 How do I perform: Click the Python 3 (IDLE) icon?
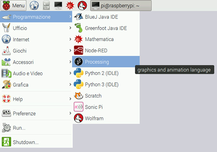click(79, 84)
